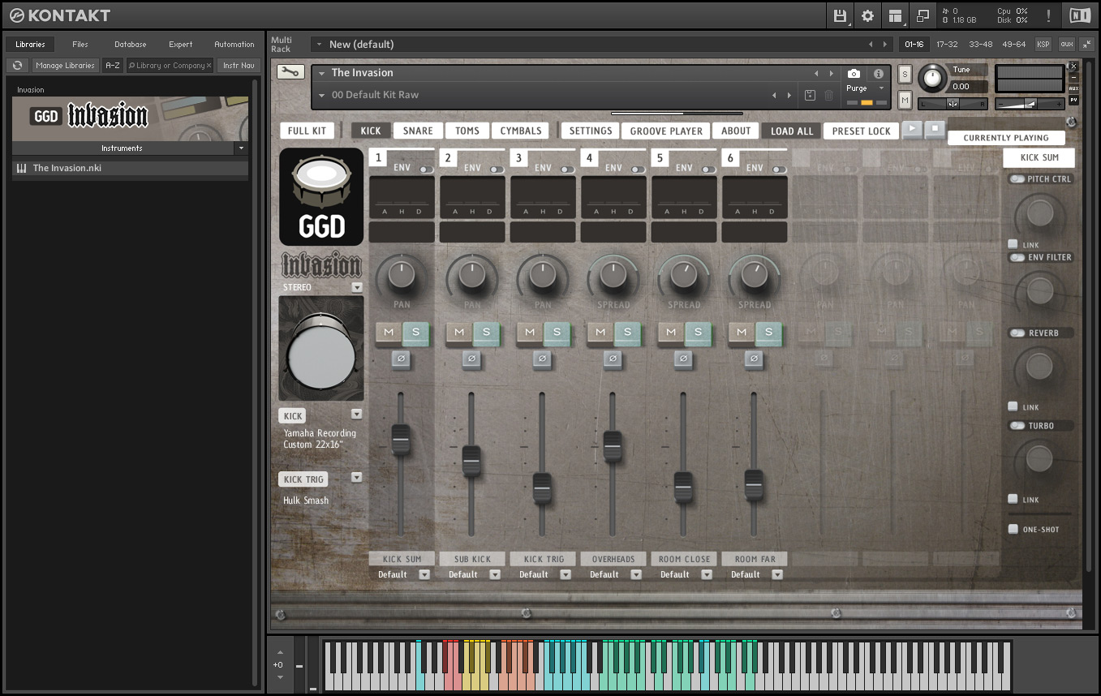Click the minimized view icon
1101x696 pixels.
click(923, 15)
